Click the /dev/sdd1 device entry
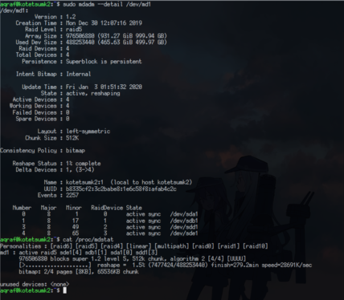The image size is (344, 300). (x=184, y=227)
